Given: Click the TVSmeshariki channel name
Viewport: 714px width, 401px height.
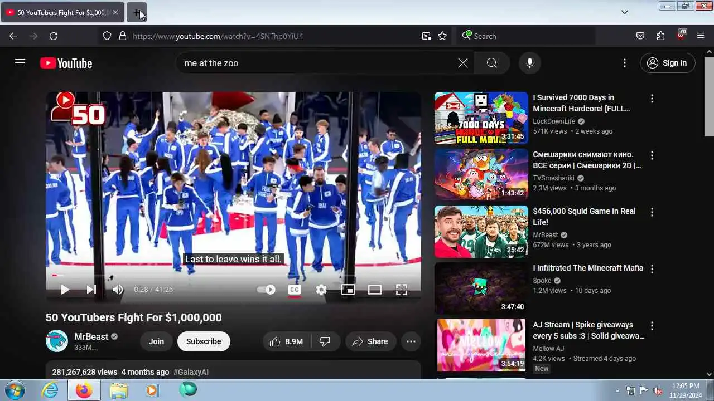Looking at the screenshot, I should (x=554, y=178).
